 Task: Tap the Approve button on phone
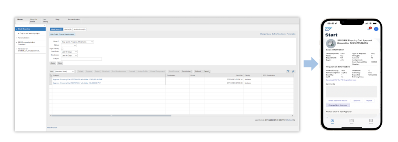coord(357,101)
